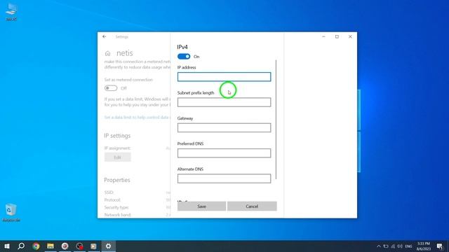Close the Settings window
This screenshot has height=252, width=449.
(350, 36)
